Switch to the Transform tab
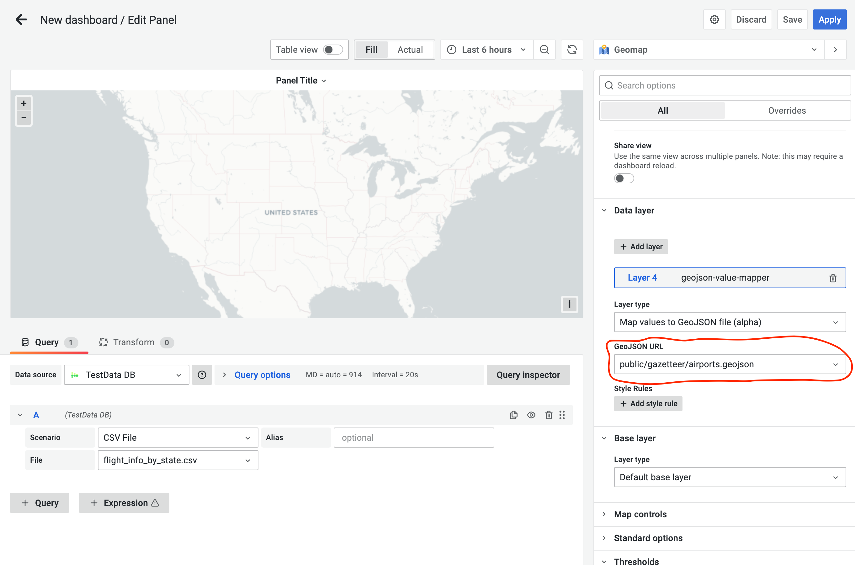 click(133, 342)
